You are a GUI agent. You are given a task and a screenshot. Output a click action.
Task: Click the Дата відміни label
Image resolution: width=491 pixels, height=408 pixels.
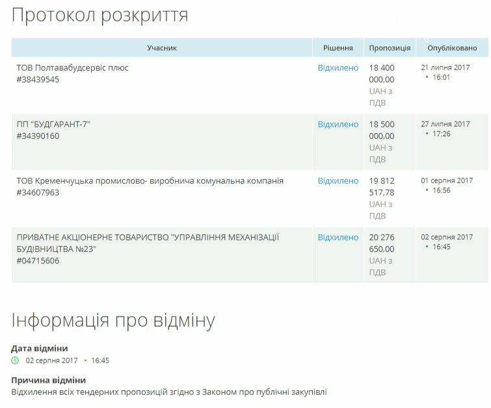pos(40,348)
